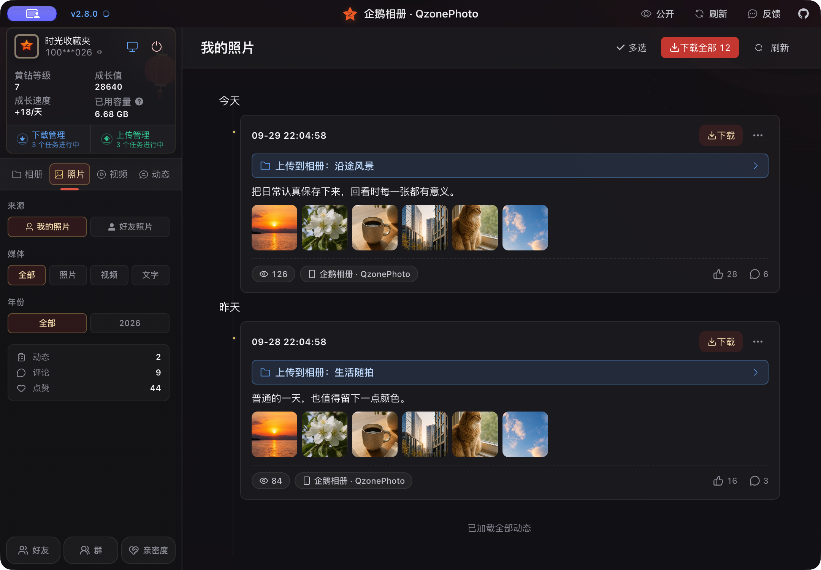This screenshot has width=821, height=570.
Task: Open the coffee cup thumbnail in 09-29 post
Action: 375,228
